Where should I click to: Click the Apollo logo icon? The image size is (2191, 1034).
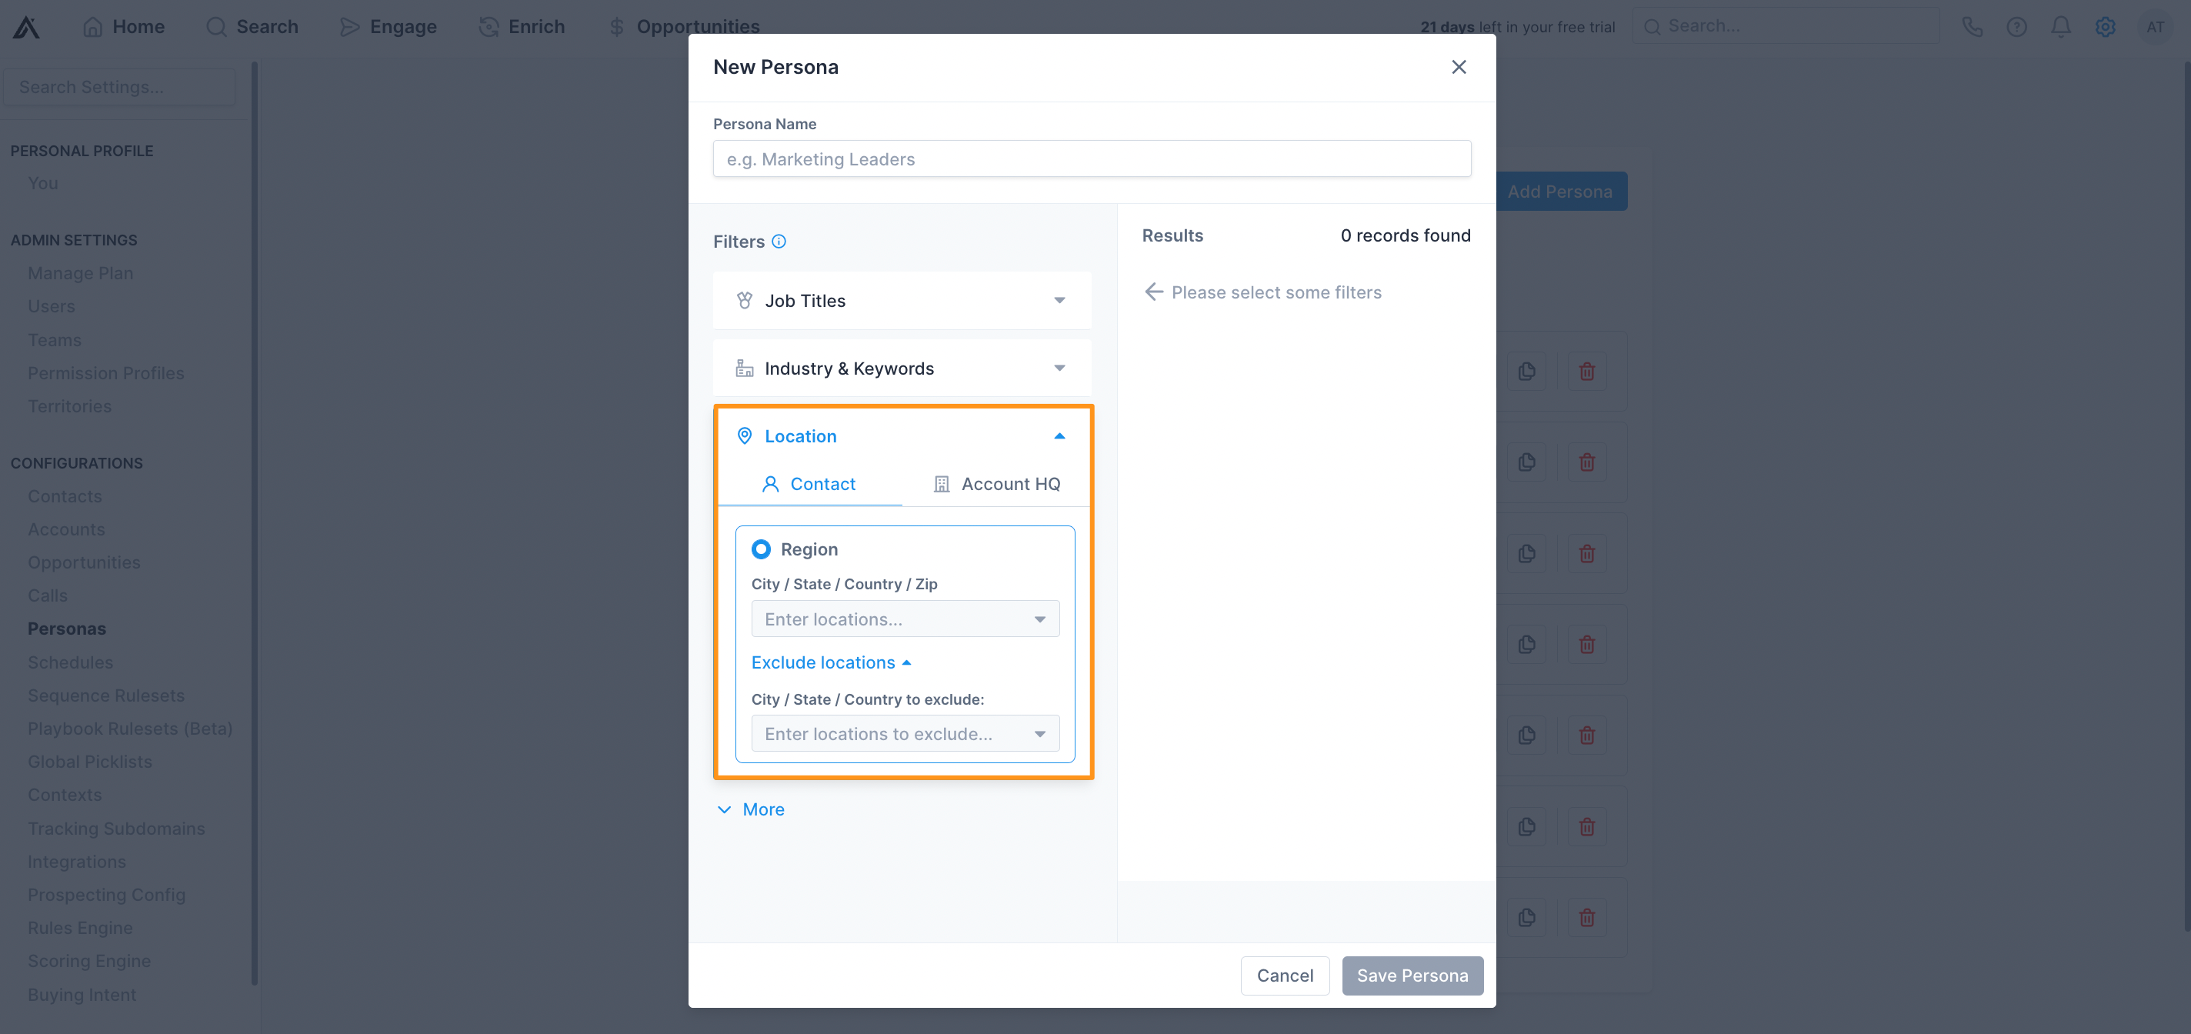(x=26, y=27)
